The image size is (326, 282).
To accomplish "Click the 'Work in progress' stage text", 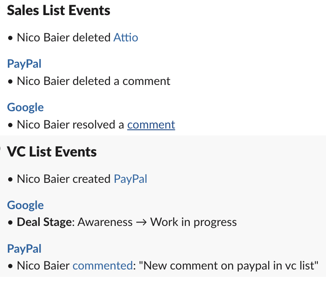I will [x=193, y=222].
